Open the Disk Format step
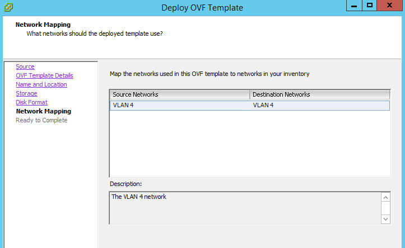This screenshot has height=248, width=405. click(31, 102)
